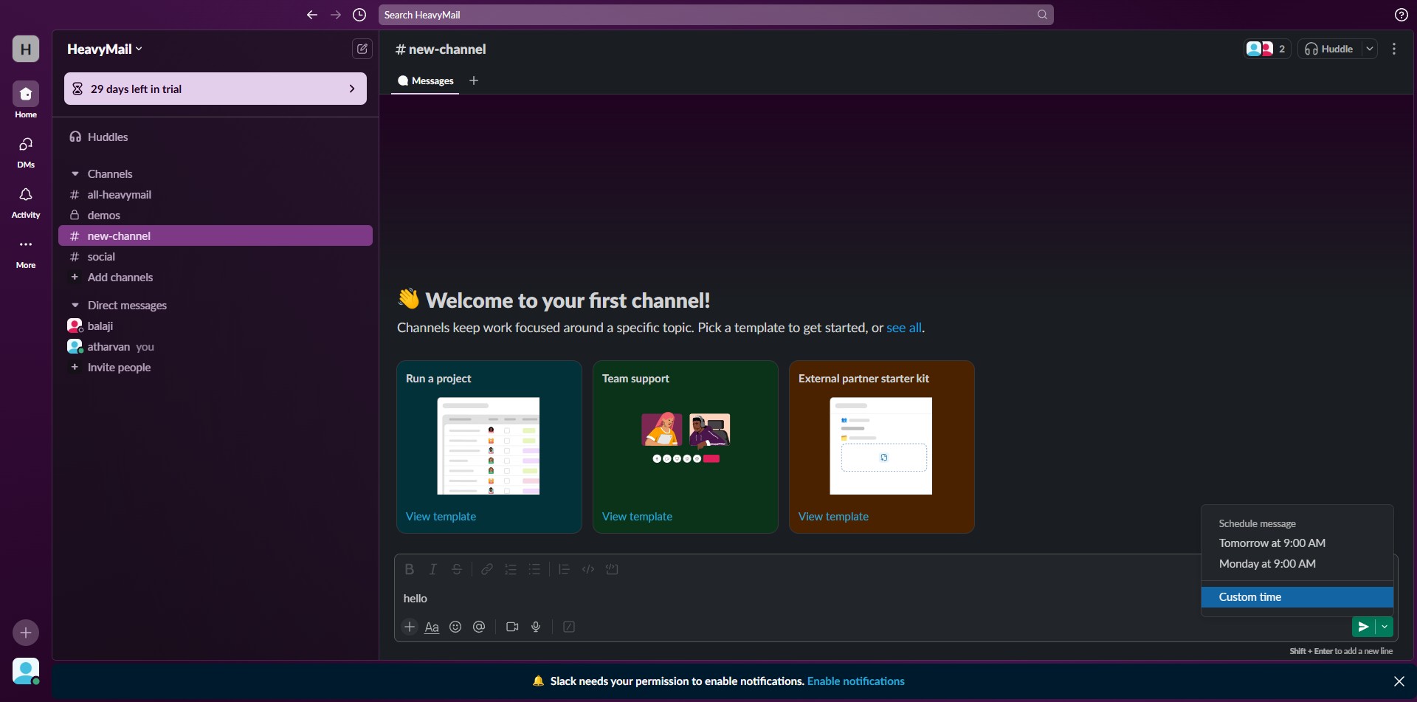This screenshot has width=1417, height=702.
Task: Open the history clock icon
Action: 359,15
